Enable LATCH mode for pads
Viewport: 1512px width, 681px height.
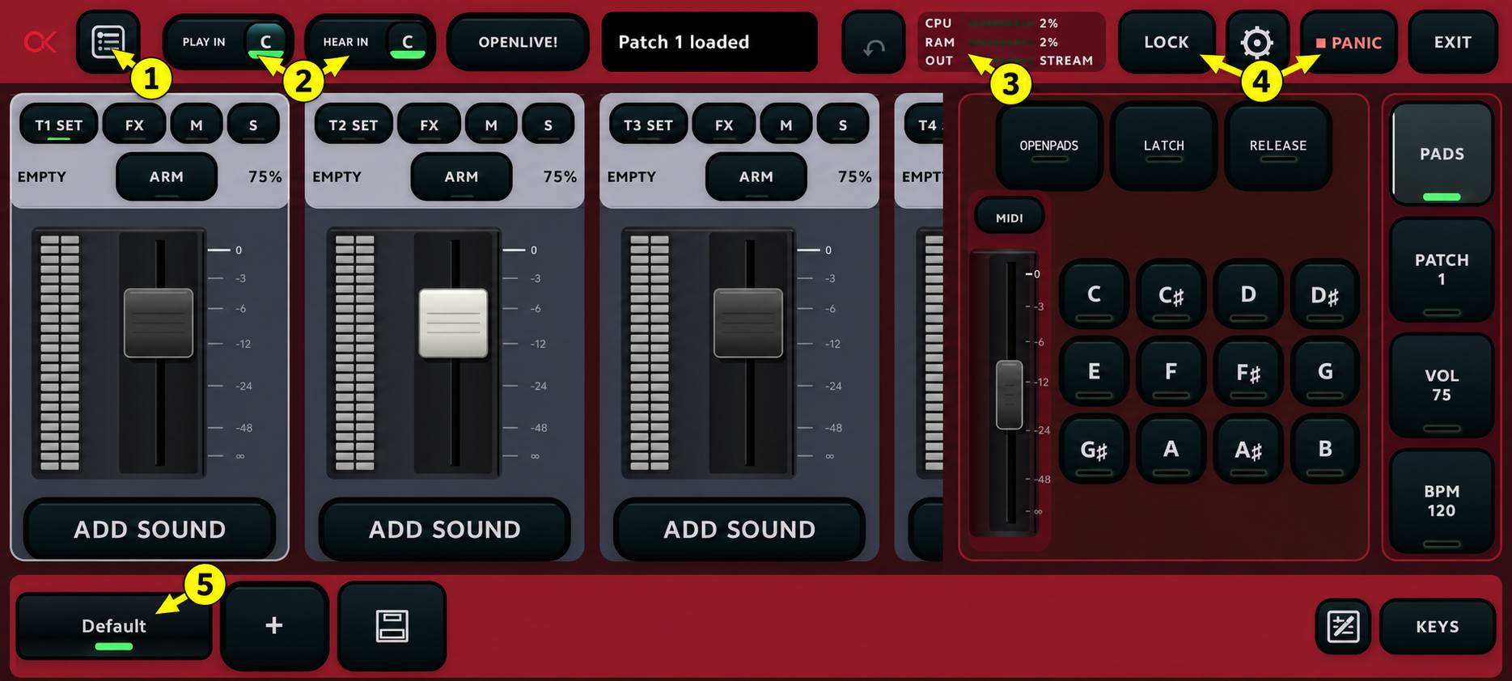tap(1163, 146)
